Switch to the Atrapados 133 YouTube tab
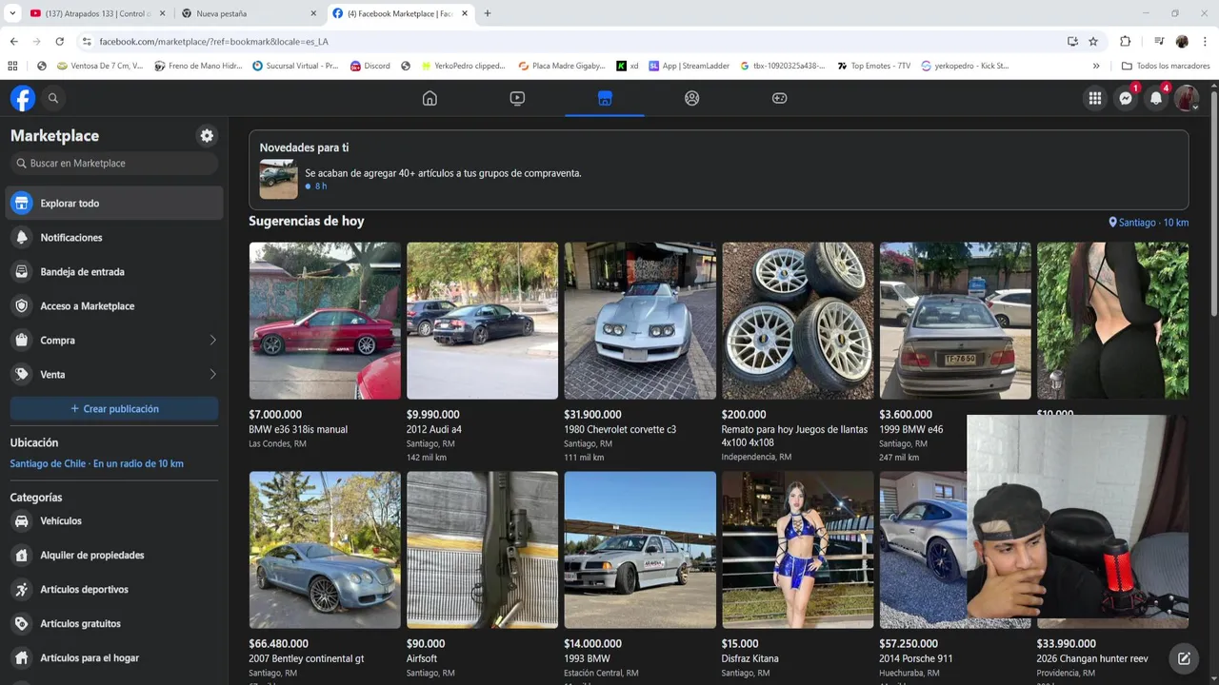 pyautogui.click(x=97, y=13)
